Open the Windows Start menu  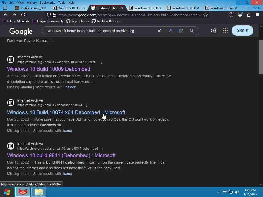[x=7, y=192]
